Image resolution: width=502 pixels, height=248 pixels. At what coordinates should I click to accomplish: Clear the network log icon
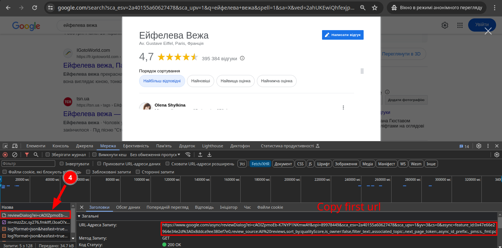point(15,155)
